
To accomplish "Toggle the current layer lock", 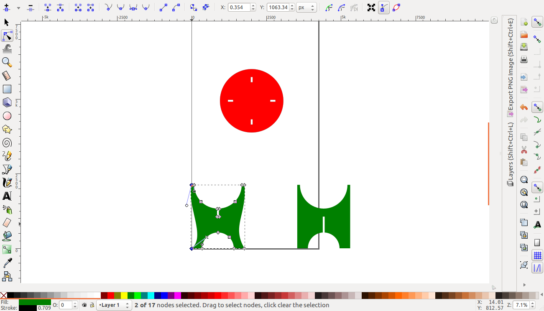I will (x=92, y=305).
